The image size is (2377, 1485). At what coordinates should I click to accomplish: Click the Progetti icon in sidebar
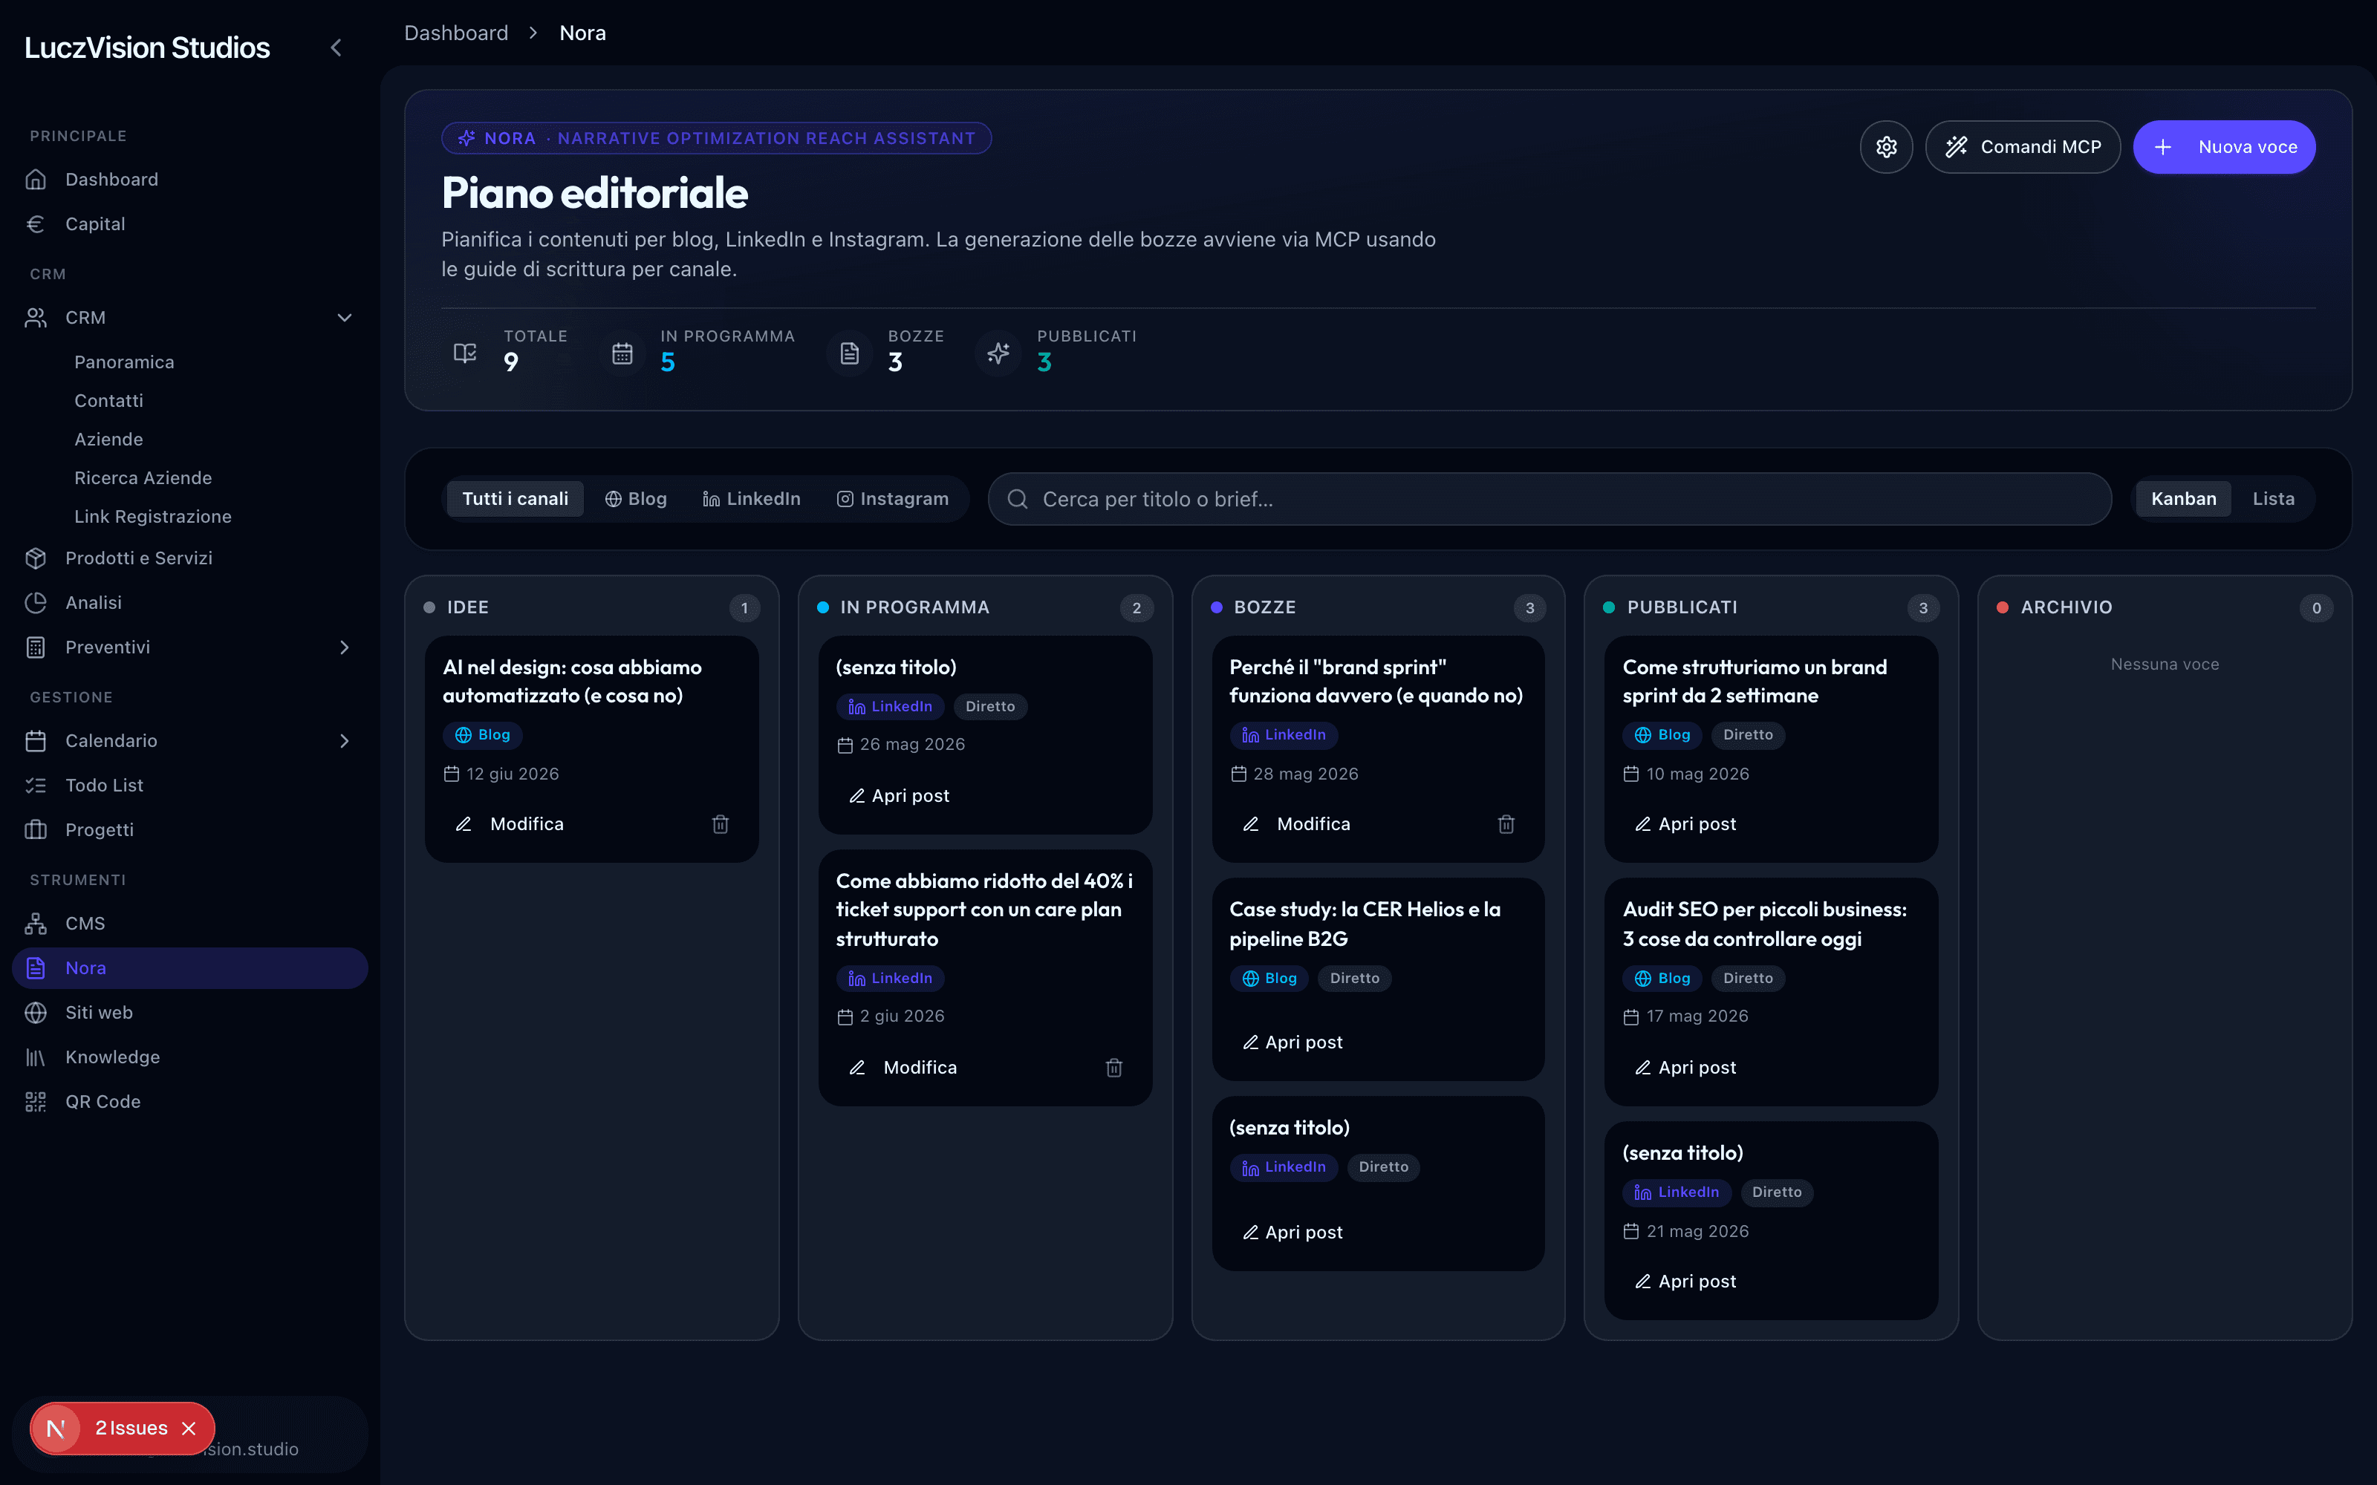click(36, 830)
